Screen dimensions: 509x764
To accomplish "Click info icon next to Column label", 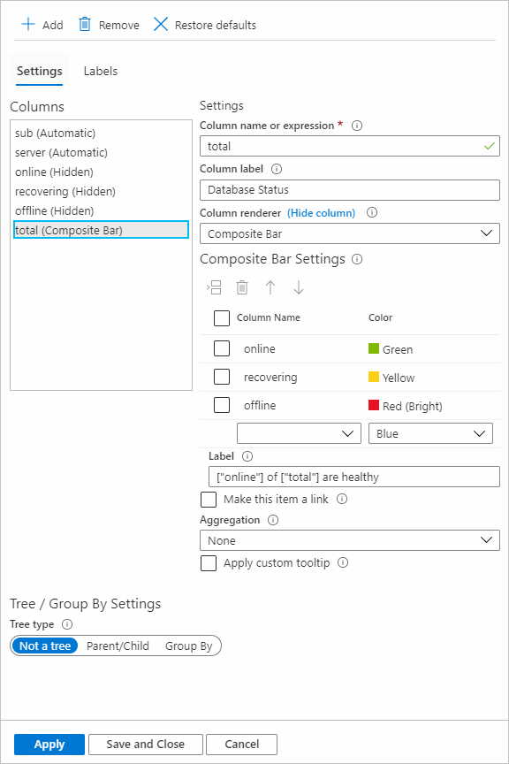I will (x=277, y=169).
